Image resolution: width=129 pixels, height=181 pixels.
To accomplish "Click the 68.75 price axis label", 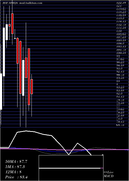I will (120, 125).
